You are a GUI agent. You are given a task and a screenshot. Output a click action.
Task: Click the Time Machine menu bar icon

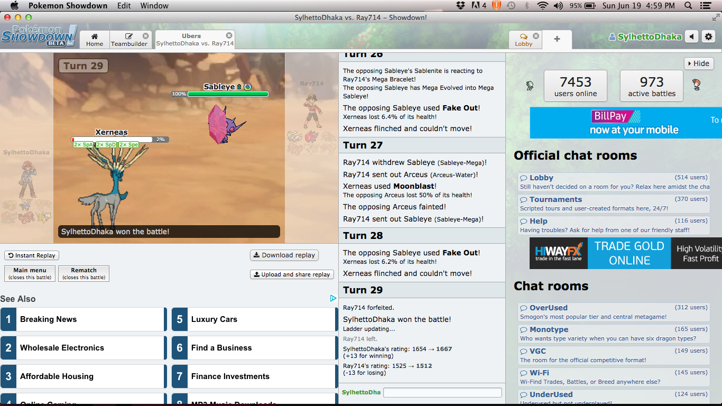[x=511, y=6]
